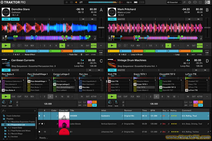Switch to STORE tab on Deck A

[x=93, y=55]
